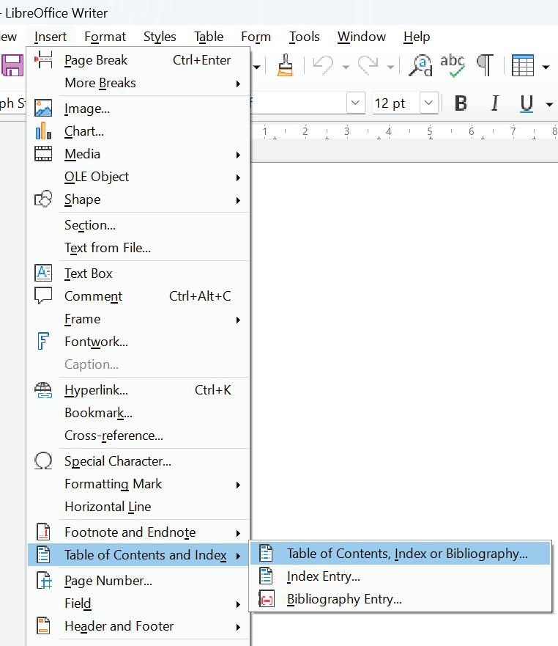Open the Insert Table dropdown arrow

(546, 67)
